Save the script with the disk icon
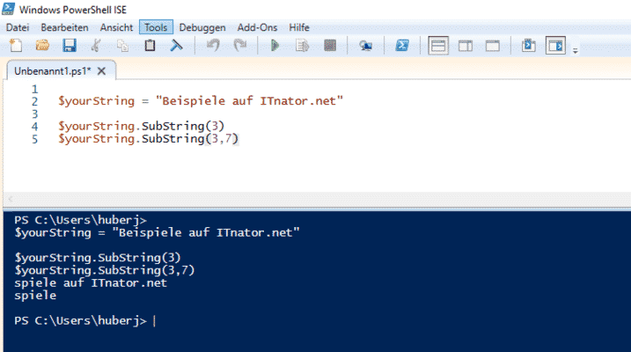Viewport: 631px width, 352px height. coord(69,46)
